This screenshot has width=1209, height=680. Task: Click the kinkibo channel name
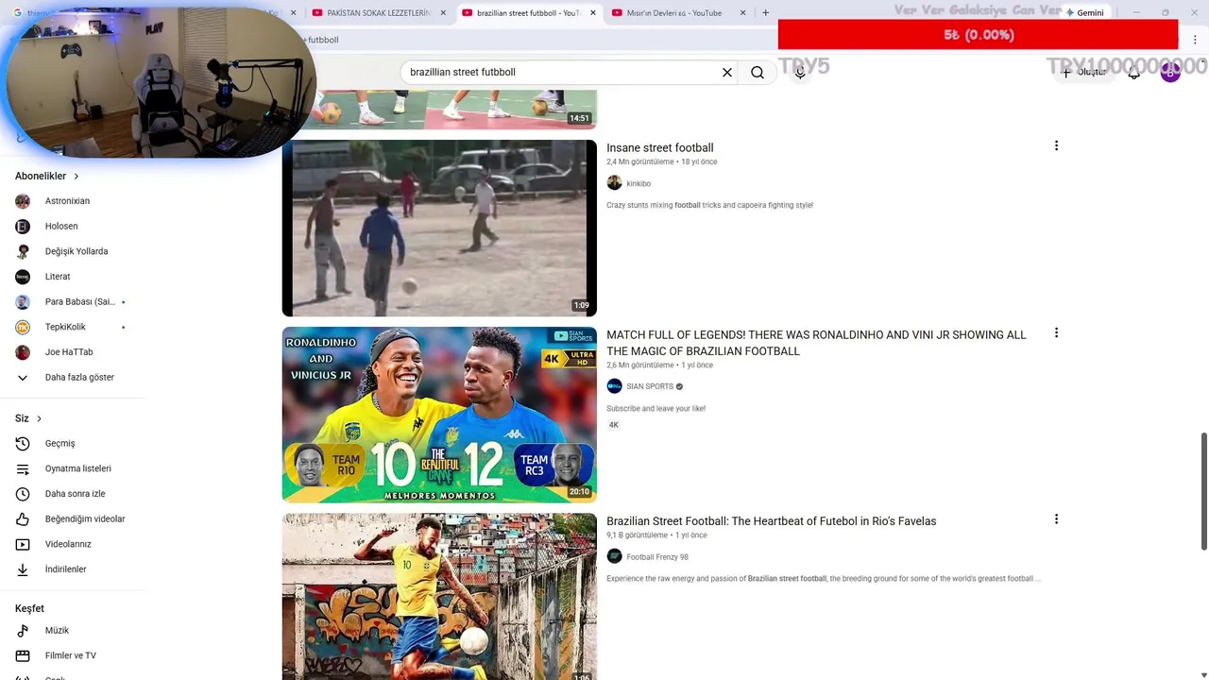pyautogui.click(x=639, y=183)
